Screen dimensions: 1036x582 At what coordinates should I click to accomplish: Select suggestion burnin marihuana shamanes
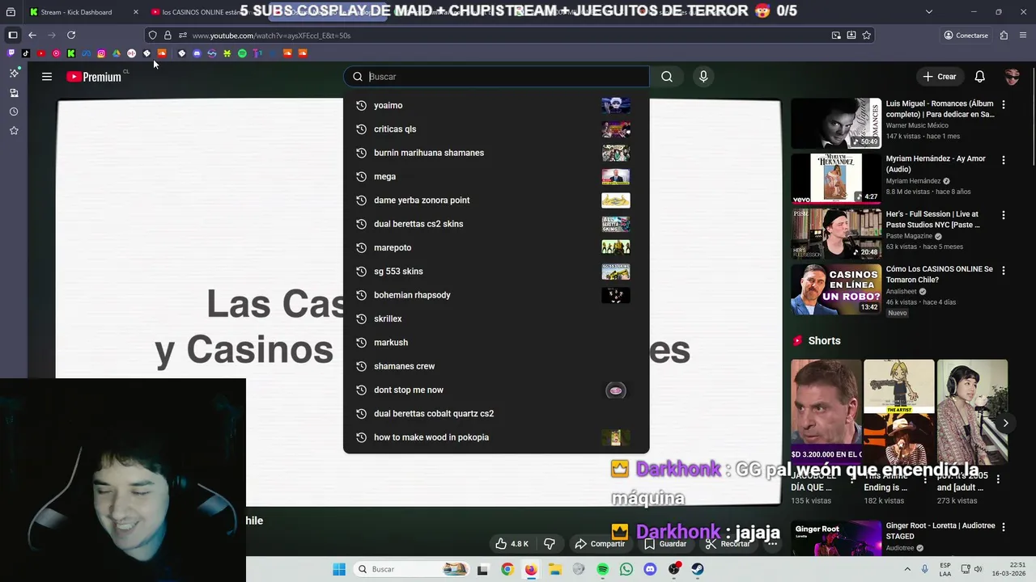pyautogui.click(x=496, y=153)
